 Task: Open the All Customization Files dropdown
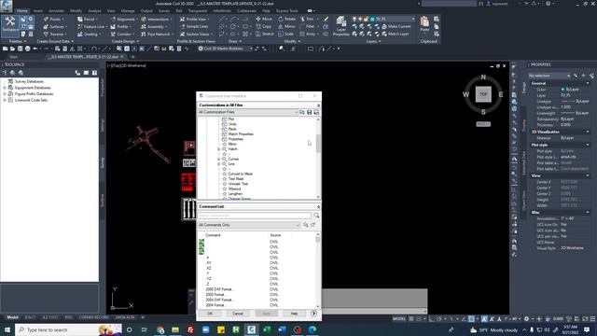coord(248,112)
